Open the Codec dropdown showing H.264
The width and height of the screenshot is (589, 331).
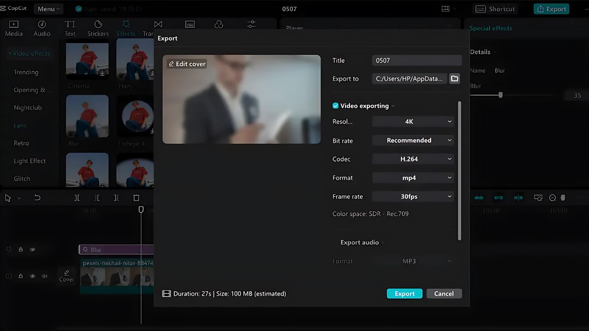coord(413,159)
